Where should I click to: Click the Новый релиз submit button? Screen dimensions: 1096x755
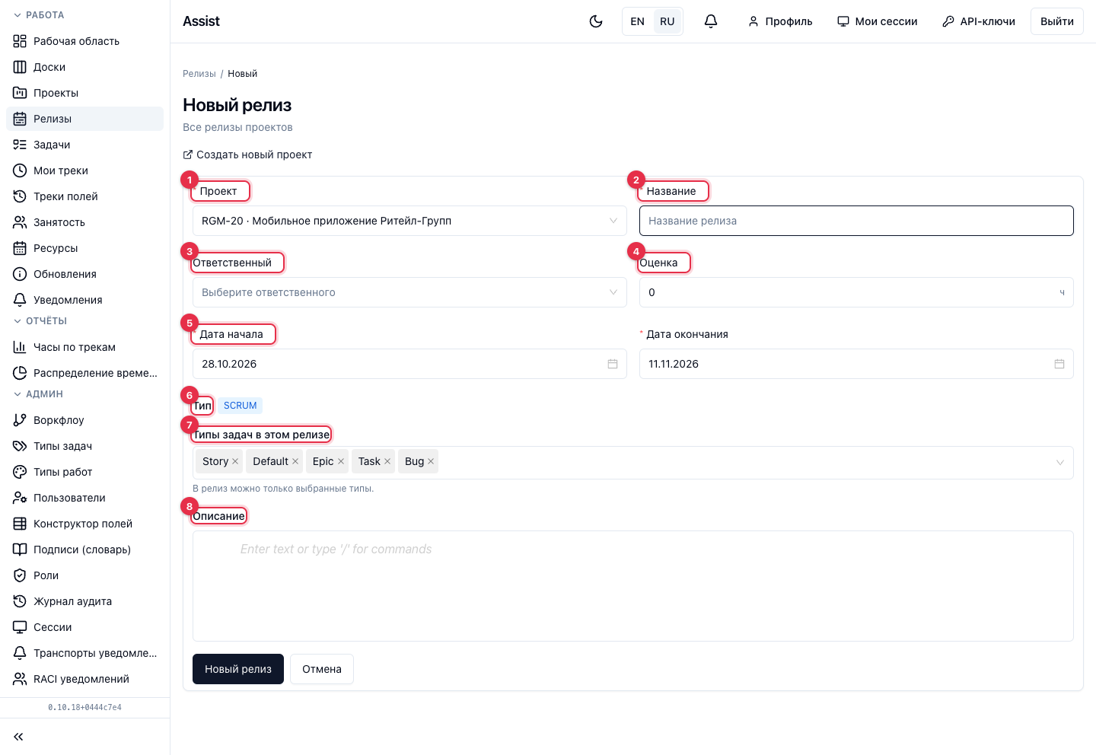[x=238, y=669]
